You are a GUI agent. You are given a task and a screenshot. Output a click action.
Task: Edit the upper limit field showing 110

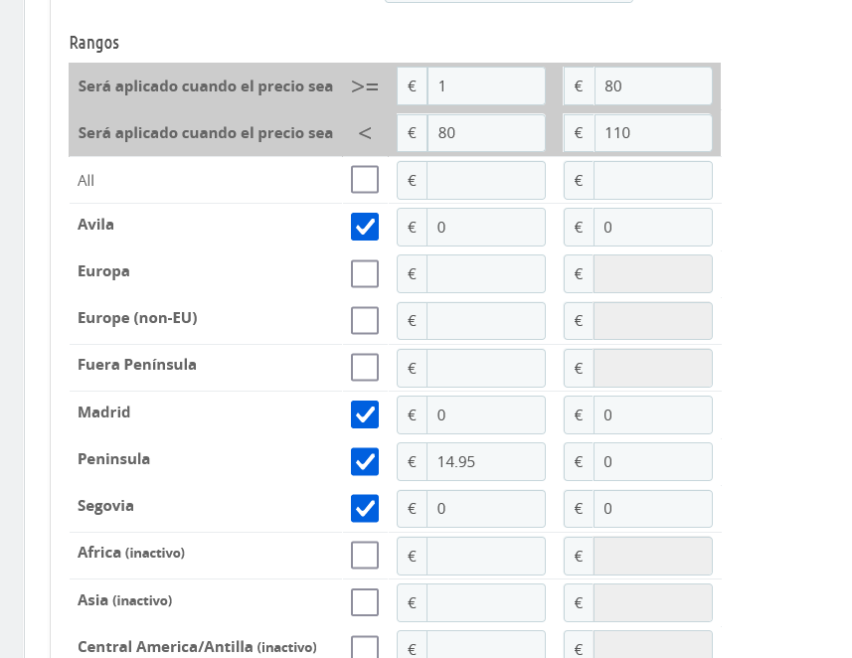pos(652,133)
